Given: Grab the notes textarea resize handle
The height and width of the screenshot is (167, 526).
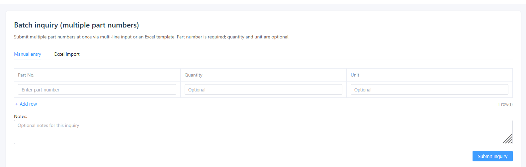Looking at the screenshot, I should [x=507, y=139].
